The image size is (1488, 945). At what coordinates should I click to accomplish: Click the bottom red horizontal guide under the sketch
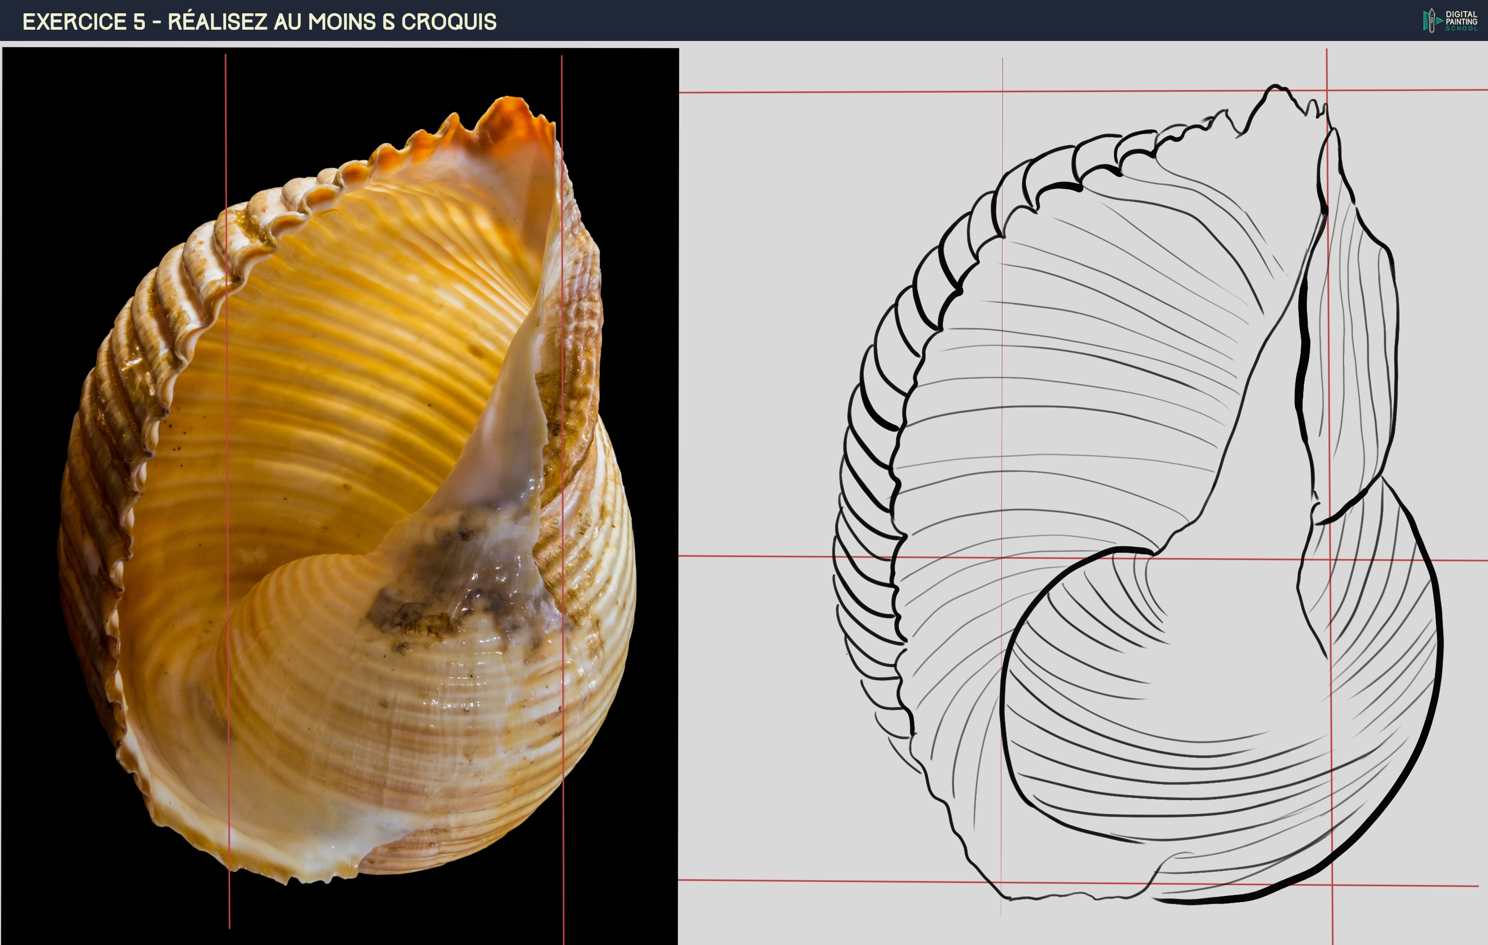tap(803, 880)
